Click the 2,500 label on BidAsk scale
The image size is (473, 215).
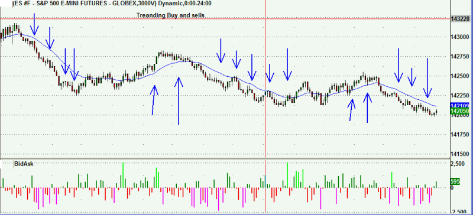pos(457,164)
